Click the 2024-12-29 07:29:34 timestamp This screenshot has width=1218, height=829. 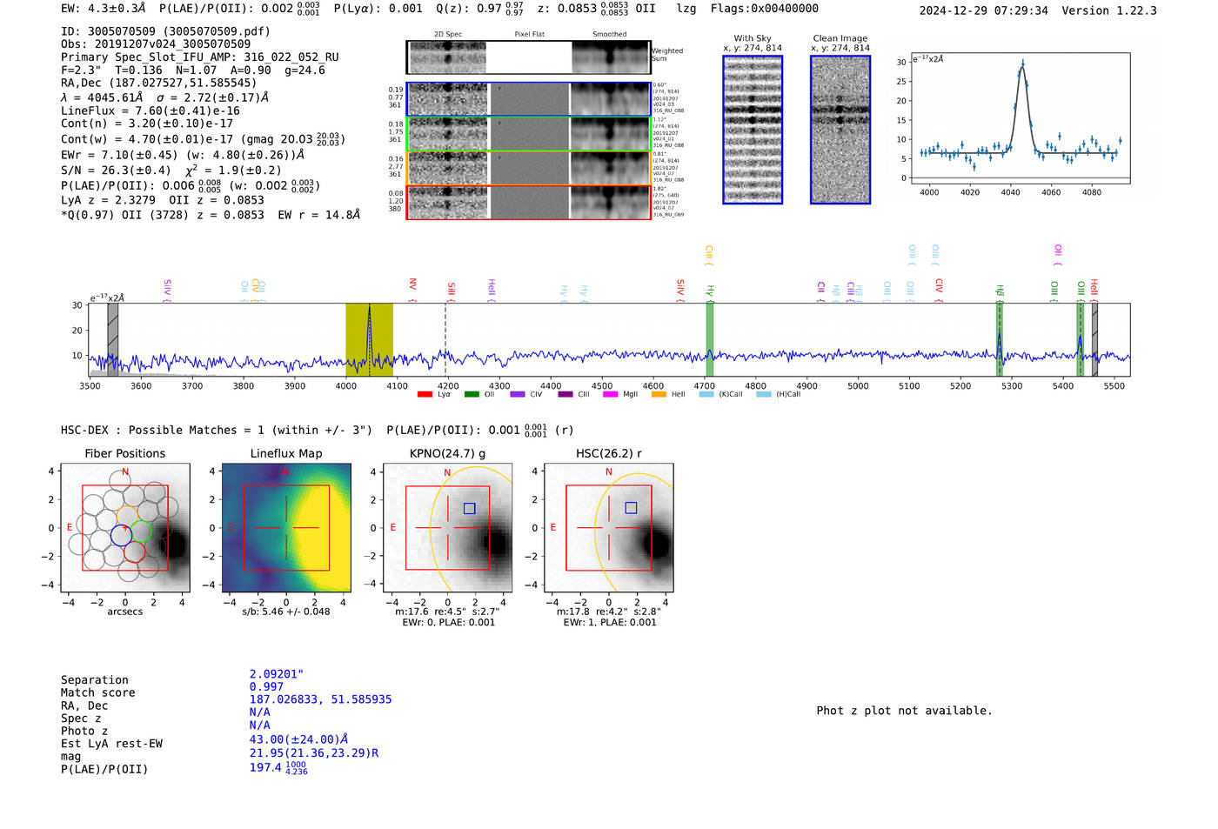[x=983, y=10]
